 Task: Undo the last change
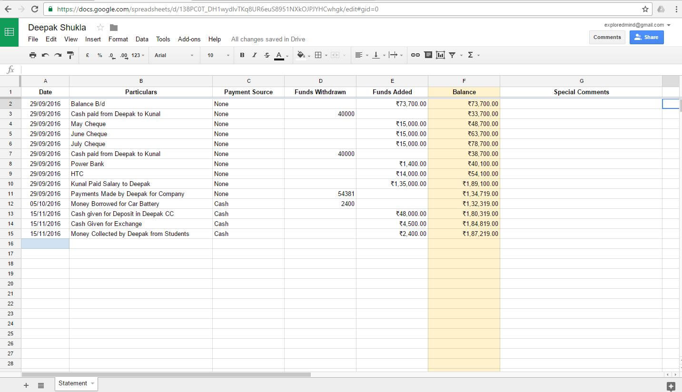click(x=45, y=55)
